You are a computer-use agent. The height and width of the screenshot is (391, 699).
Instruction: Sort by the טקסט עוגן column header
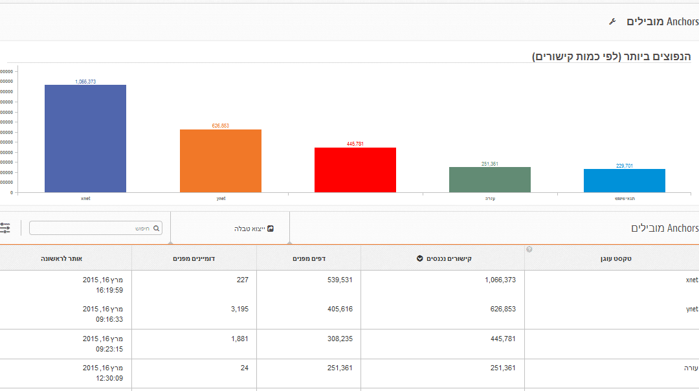(616, 258)
